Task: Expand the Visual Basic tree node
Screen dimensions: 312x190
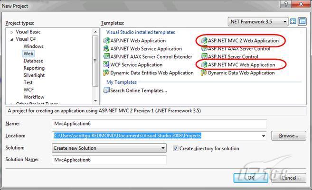Action: tap(12, 32)
